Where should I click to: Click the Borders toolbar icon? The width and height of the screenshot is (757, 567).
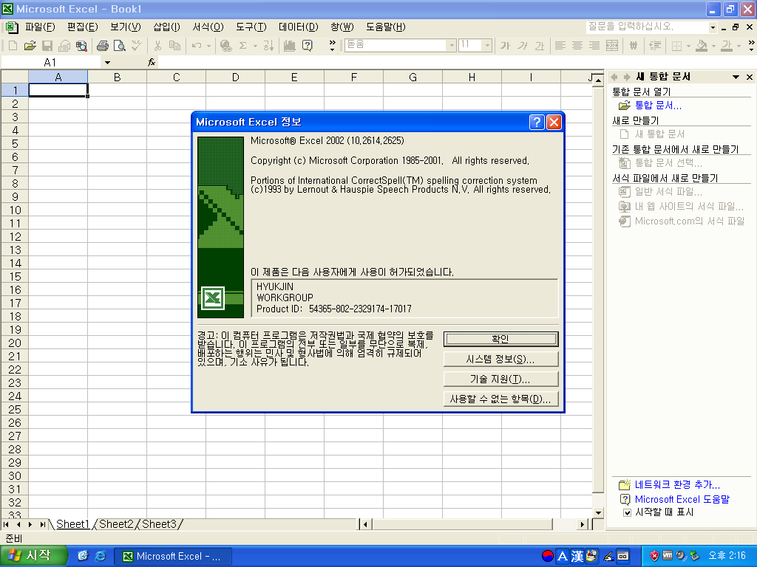(677, 46)
